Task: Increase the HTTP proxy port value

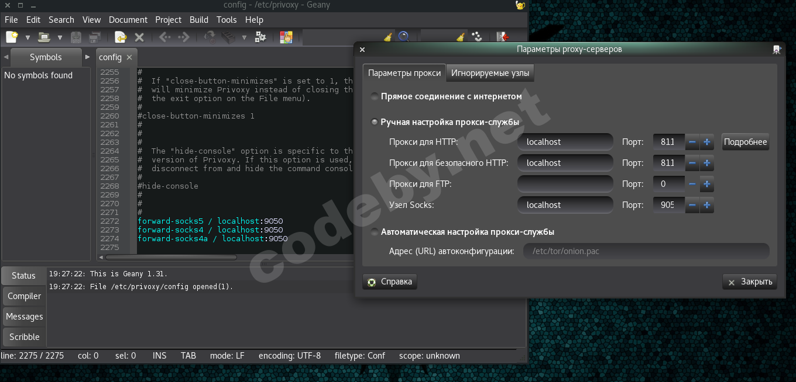Action: coord(706,142)
